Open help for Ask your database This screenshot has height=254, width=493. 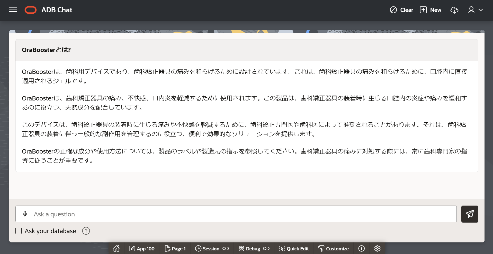pos(86,231)
